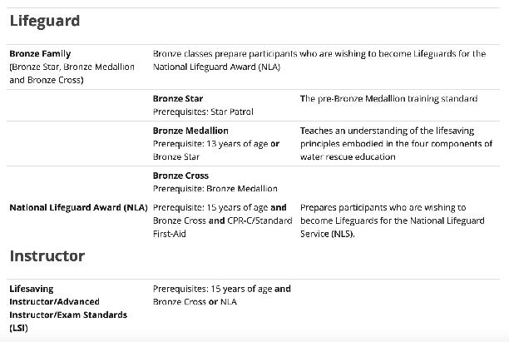Image resolution: width=509 pixels, height=342 pixels.
Task: Click the bold Bronze Family title
Action: (x=40, y=54)
